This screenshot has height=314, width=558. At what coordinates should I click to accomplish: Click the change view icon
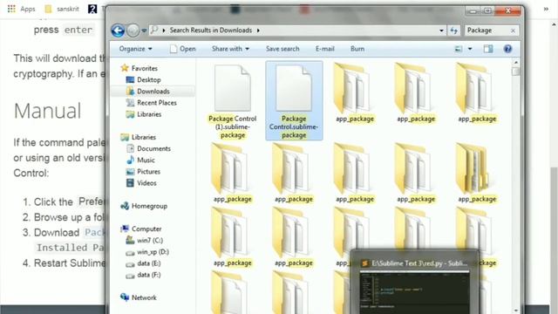click(459, 49)
